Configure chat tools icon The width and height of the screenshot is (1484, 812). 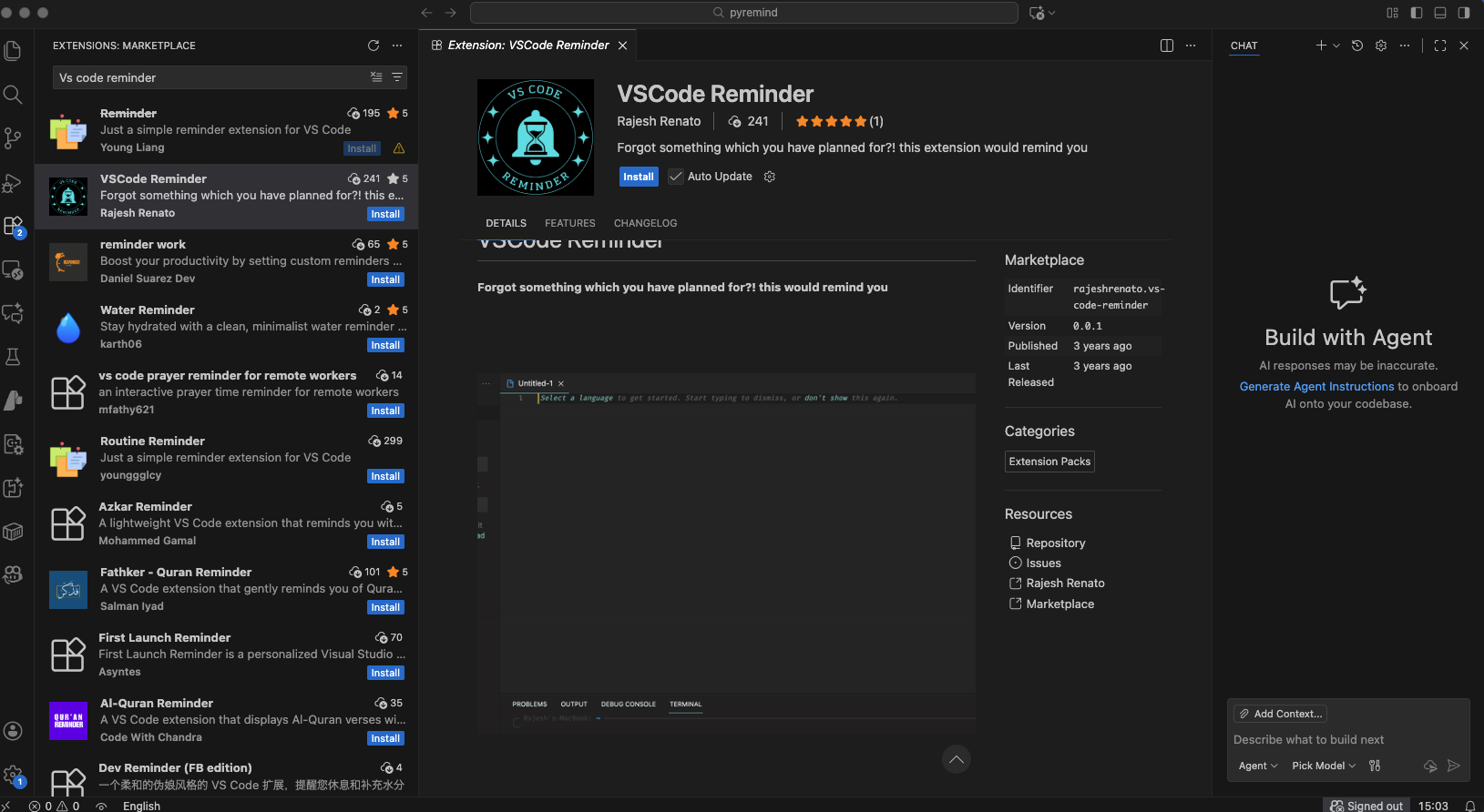coord(1375,766)
